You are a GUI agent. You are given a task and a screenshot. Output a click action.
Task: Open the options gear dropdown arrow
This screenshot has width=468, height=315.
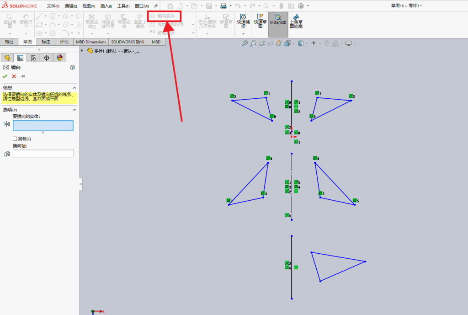click(x=308, y=5)
